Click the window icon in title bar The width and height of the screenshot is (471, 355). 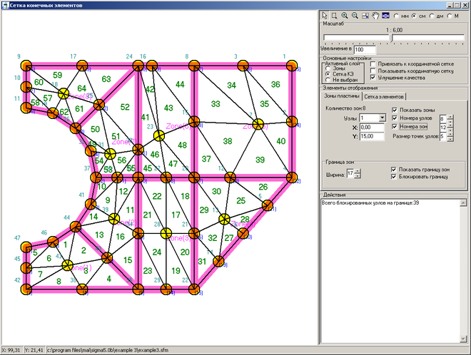click(6, 5)
